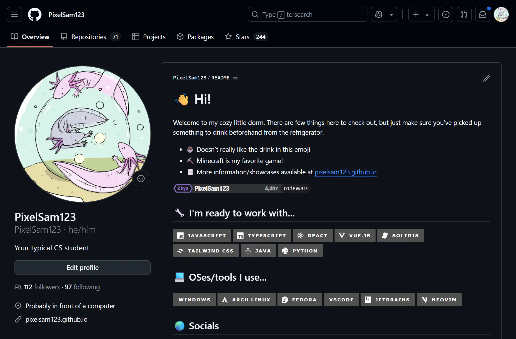The image size is (516, 339).
Task: Click the location pin icon
Action: point(18,306)
